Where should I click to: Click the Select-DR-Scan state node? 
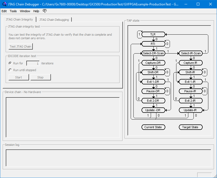[x=153, y=53]
